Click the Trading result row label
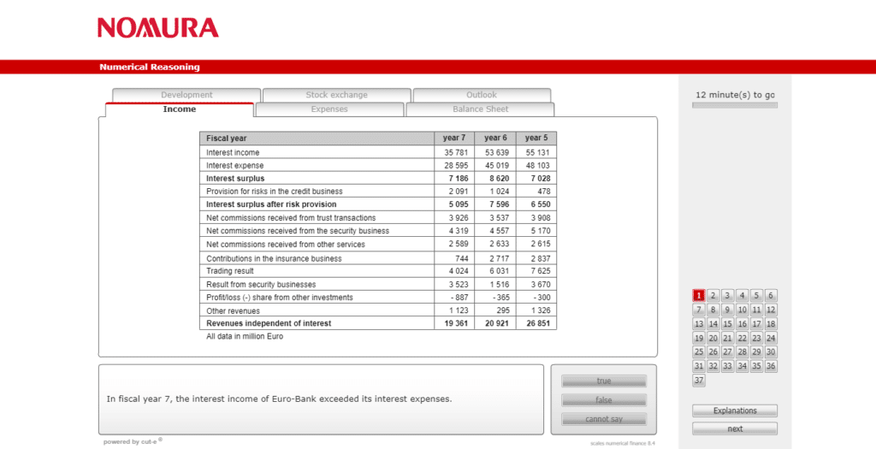 click(229, 271)
